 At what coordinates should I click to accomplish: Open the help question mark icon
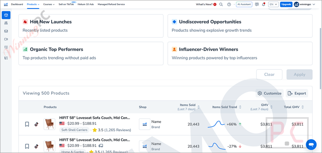click(x=229, y=4)
